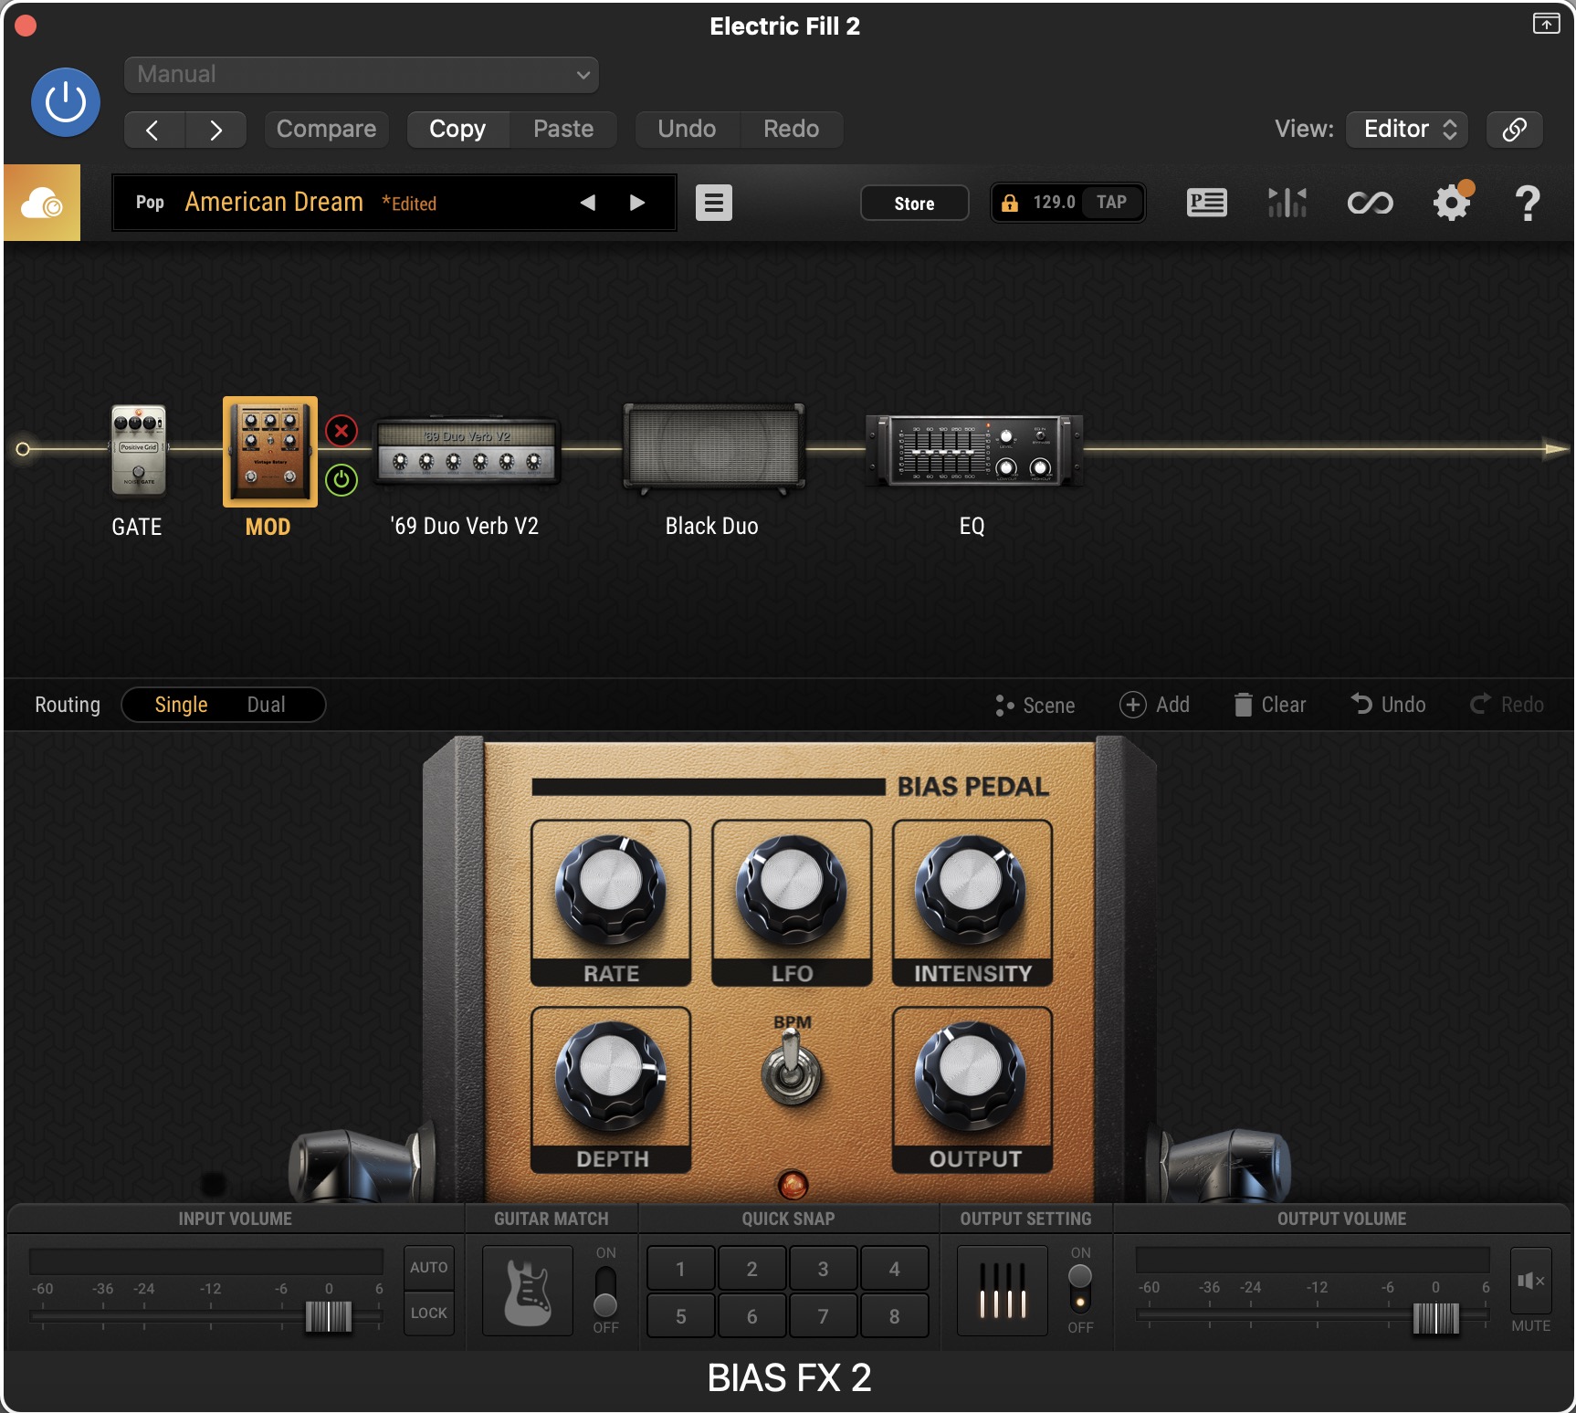Select Quick Snap slot 1

click(x=681, y=1269)
